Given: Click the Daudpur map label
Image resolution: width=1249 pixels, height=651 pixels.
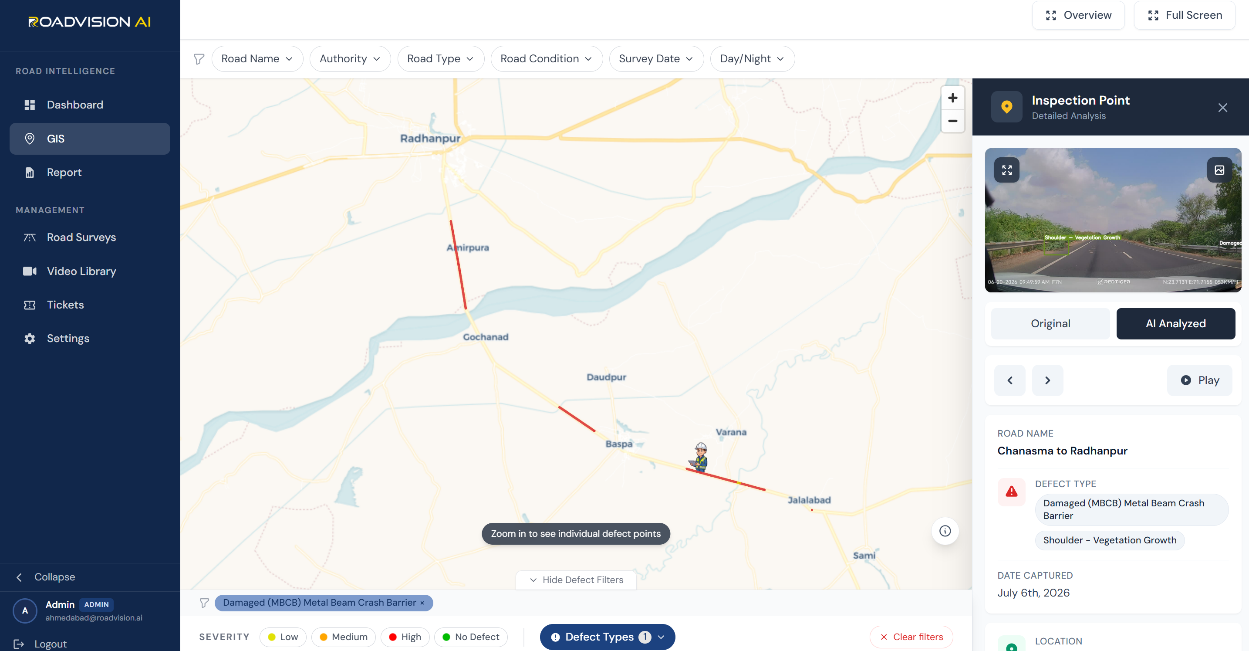Looking at the screenshot, I should 606,377.
